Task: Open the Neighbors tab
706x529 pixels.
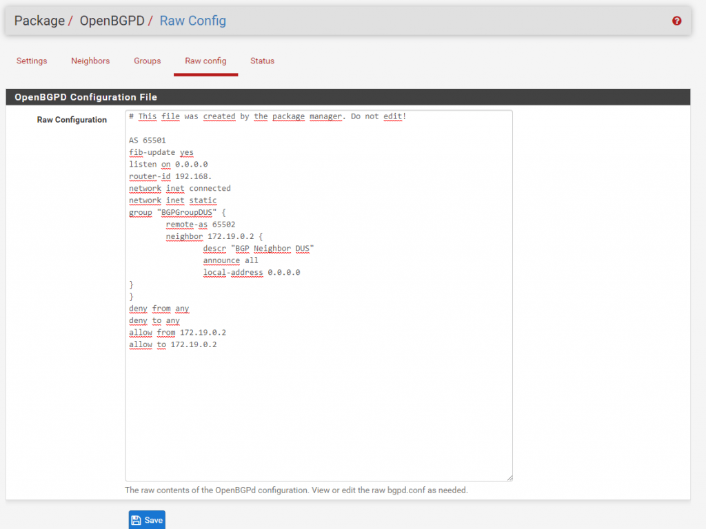Action: [90, 61]
